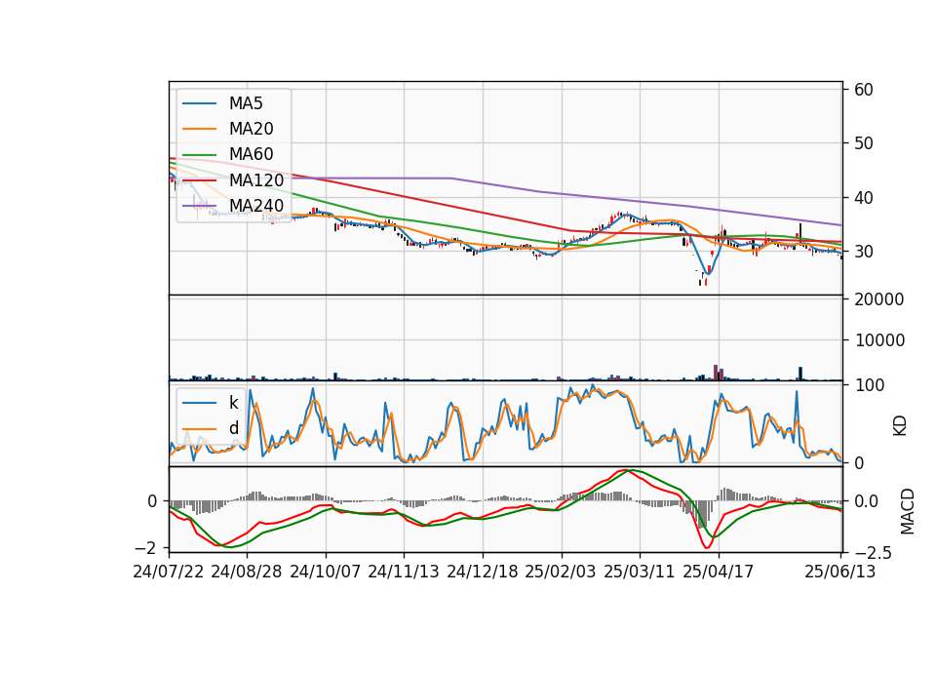Click the MA20 legend label
Viewport: 936px width, 673px height.
click(251, 129)
